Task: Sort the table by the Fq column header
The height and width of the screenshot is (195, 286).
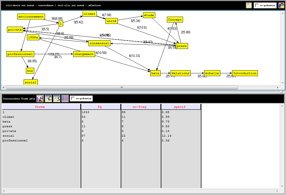Action: point(101,107)
